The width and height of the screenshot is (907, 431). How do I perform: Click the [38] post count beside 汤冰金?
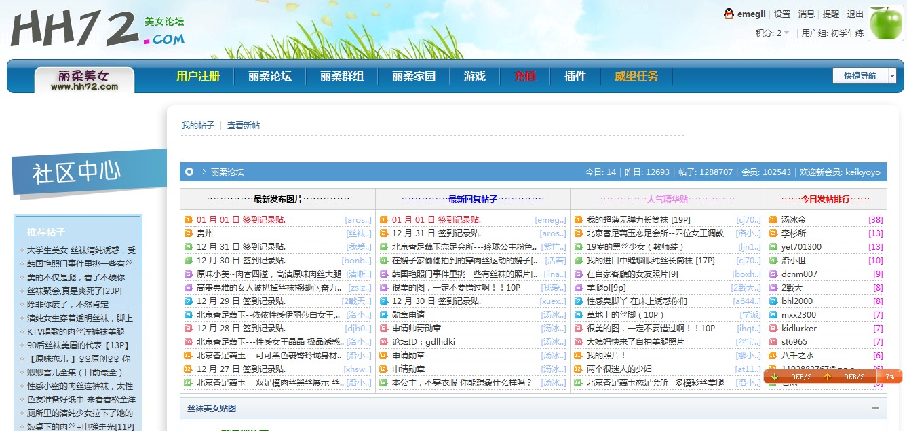[x=876, y=220]
